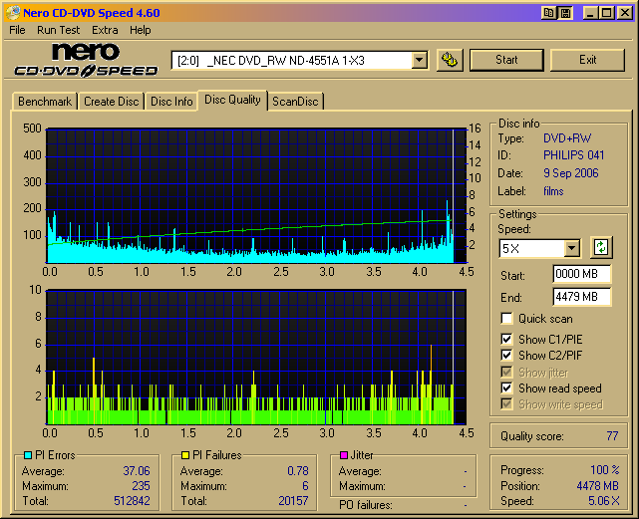The height and width of the screenshot is (519, 639).
Task: Click the Exit button
Action: coord(587,60)
